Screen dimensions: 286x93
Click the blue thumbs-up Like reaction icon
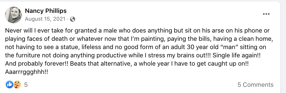pyautogui.click(x=9, y=85)
